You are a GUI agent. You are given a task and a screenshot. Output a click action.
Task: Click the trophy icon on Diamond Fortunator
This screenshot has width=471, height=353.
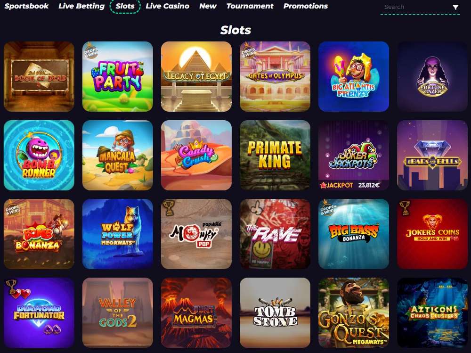point(11,286)
